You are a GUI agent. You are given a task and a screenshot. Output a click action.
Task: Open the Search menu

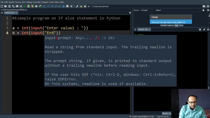pos(11,2)
